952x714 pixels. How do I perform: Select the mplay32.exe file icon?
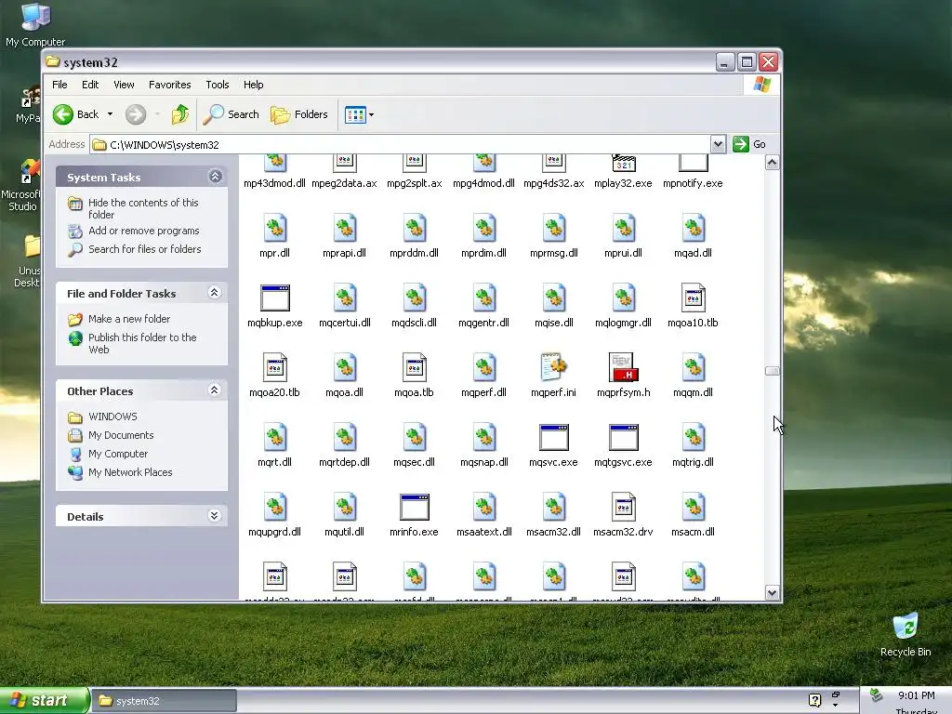623,163
